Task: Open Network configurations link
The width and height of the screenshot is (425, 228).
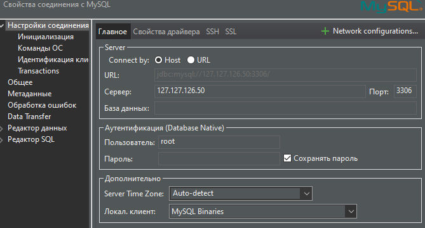Action: click(375, 31)
